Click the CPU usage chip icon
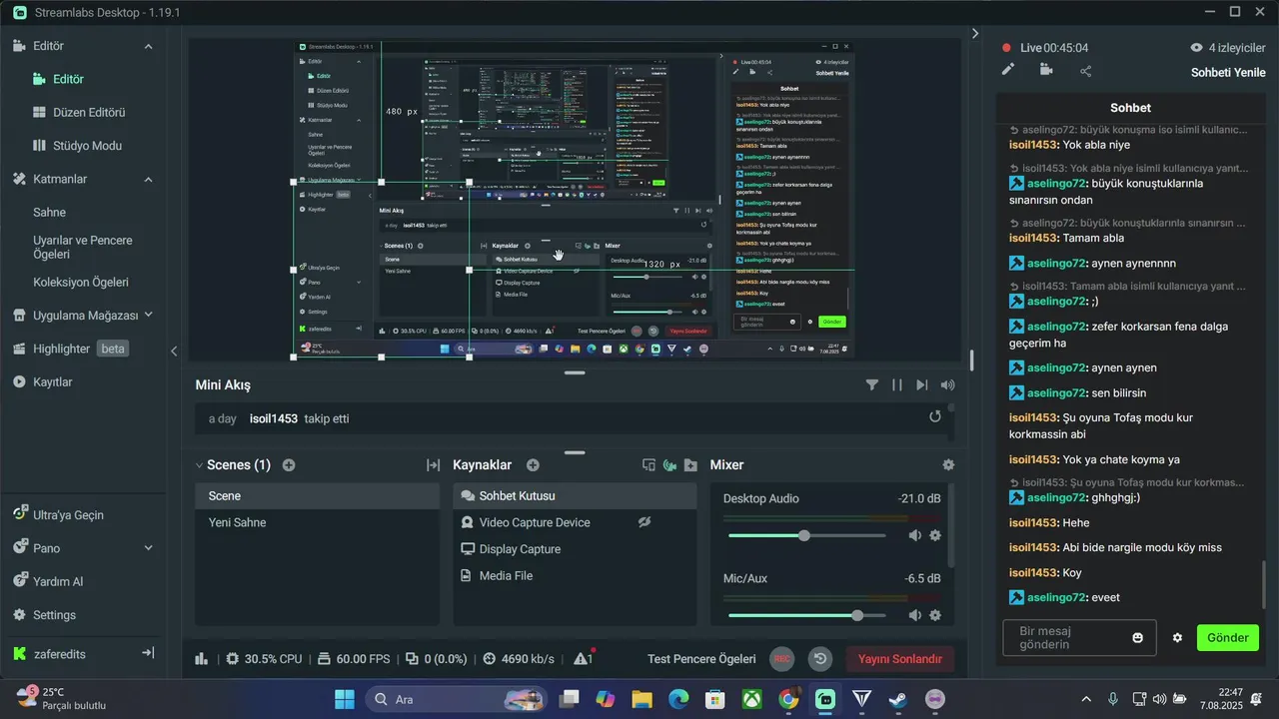1279x719 pixels. [x=233, y=659]
